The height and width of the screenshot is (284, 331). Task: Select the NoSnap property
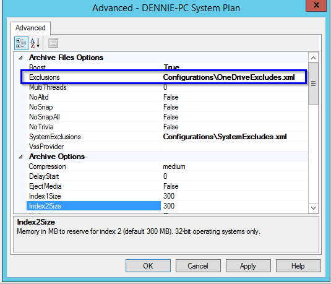[41, 107]
